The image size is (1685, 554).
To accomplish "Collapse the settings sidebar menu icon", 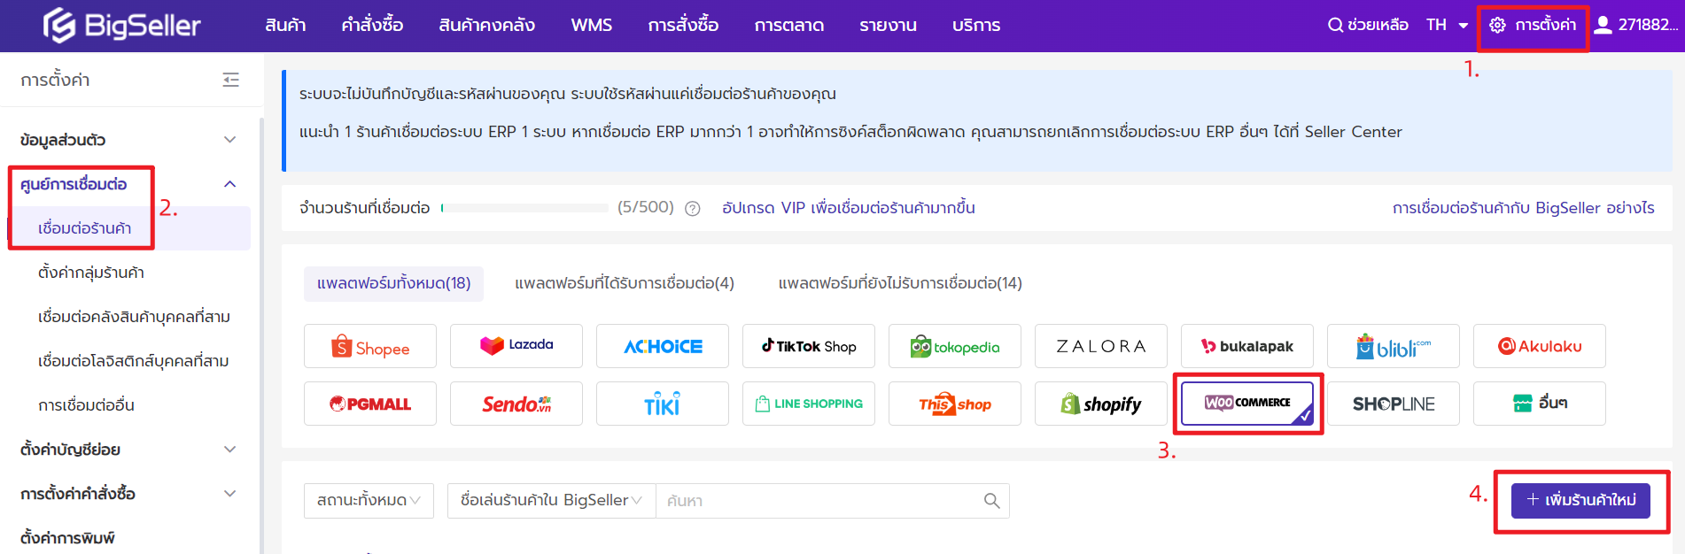I will 231,81.
